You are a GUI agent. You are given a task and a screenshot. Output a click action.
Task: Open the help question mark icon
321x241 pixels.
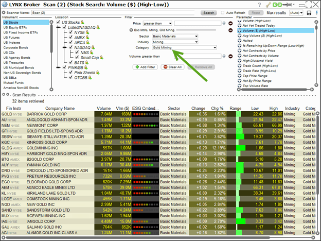coord(259,5)
